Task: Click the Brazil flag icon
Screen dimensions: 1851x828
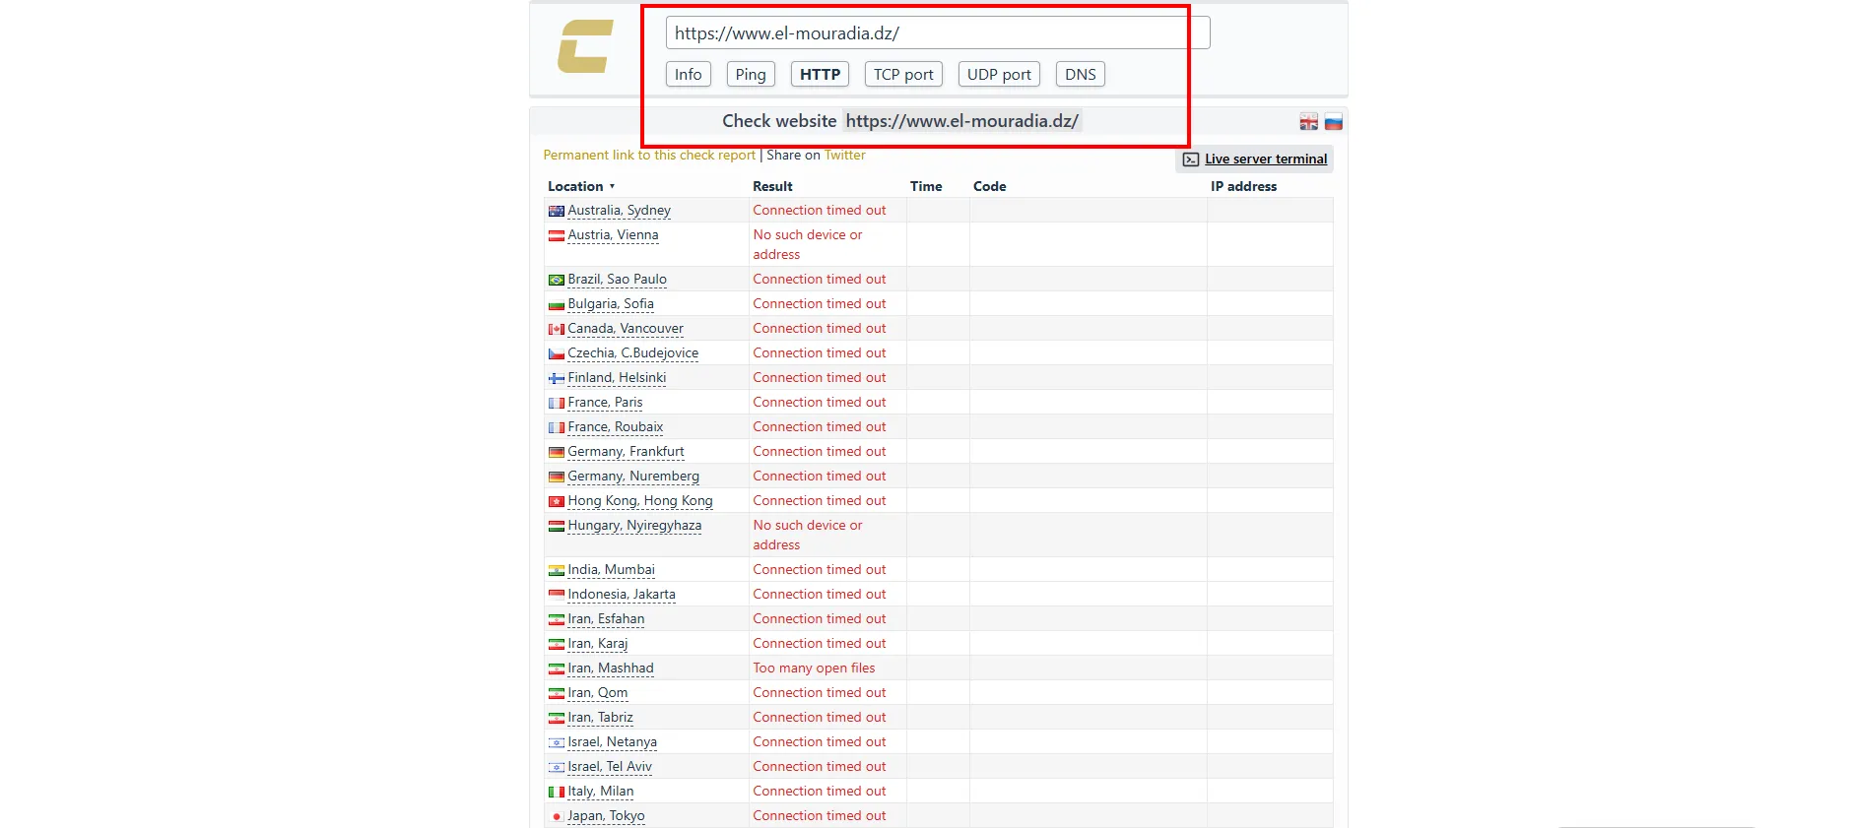Action: click(x=557, y=280)
